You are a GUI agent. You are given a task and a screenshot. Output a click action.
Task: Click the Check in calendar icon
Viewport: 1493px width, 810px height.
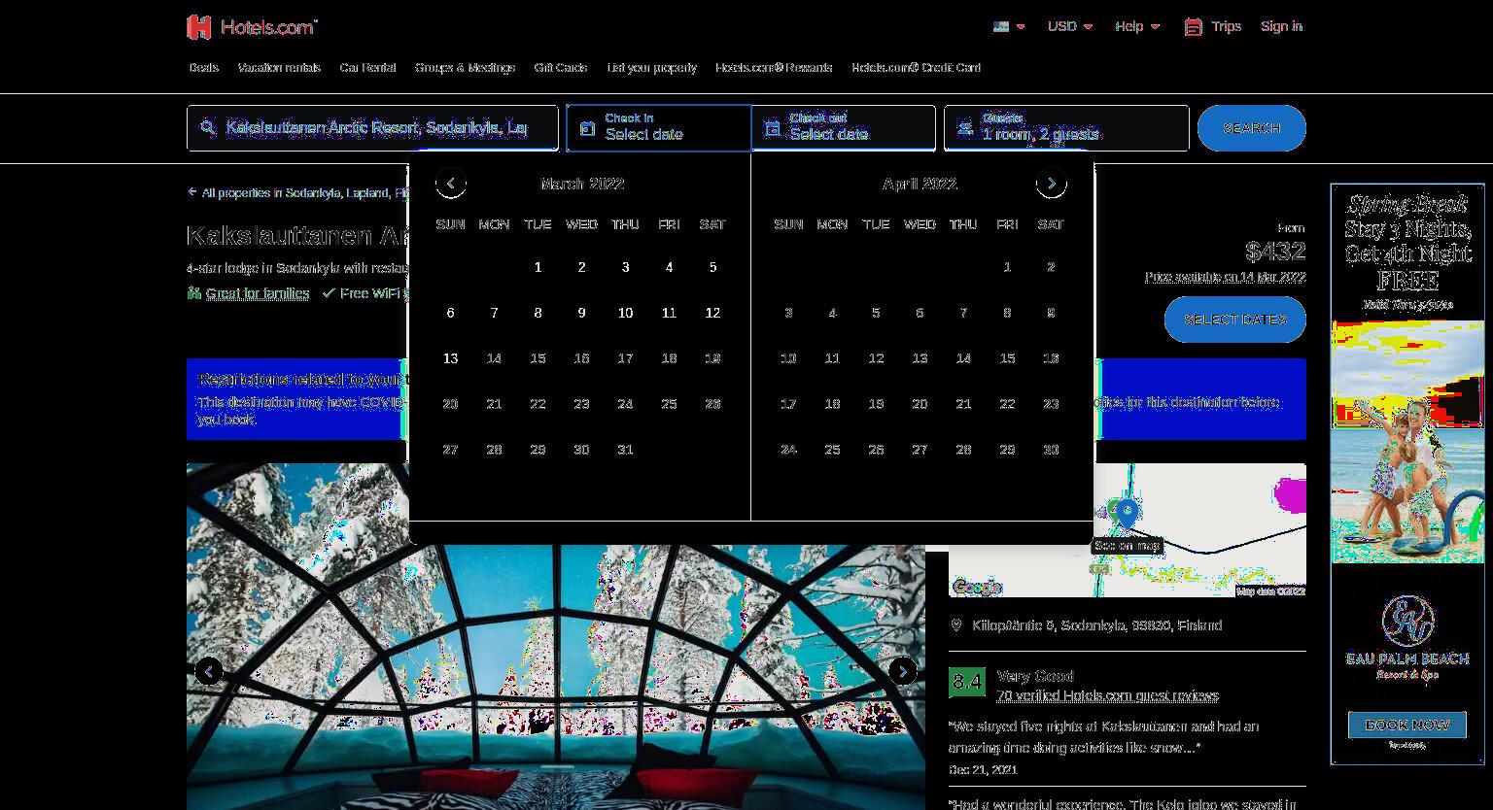pos(587,128)
